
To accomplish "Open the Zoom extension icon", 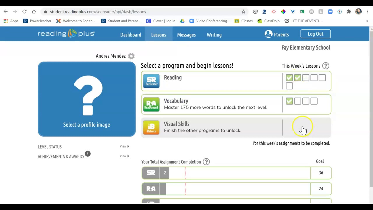I will coord(330,12).
